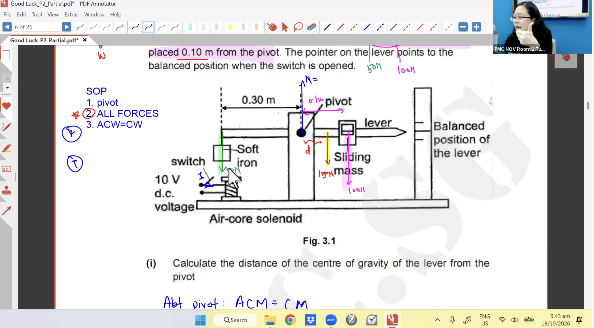
Task: Click the page number field
Action: [x=37, y=27]
